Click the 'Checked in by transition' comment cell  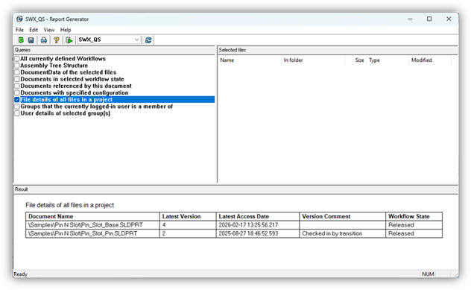tap(342, 233)
